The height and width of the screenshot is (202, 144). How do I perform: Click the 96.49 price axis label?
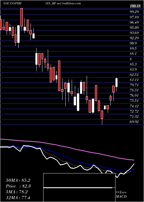pos(134,23)
